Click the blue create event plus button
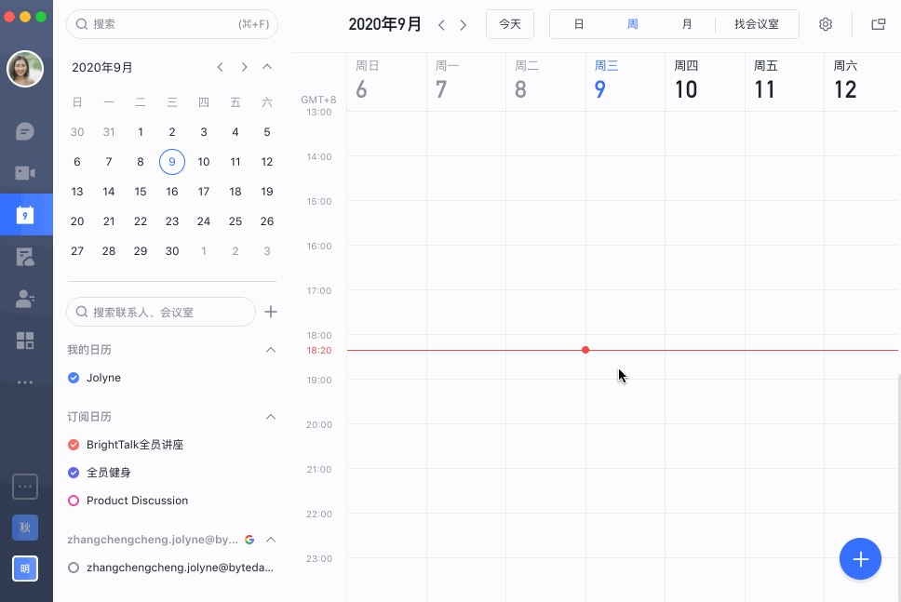This screenshot has width=901, height=602. pyautogui.click(x=860, y=559)
